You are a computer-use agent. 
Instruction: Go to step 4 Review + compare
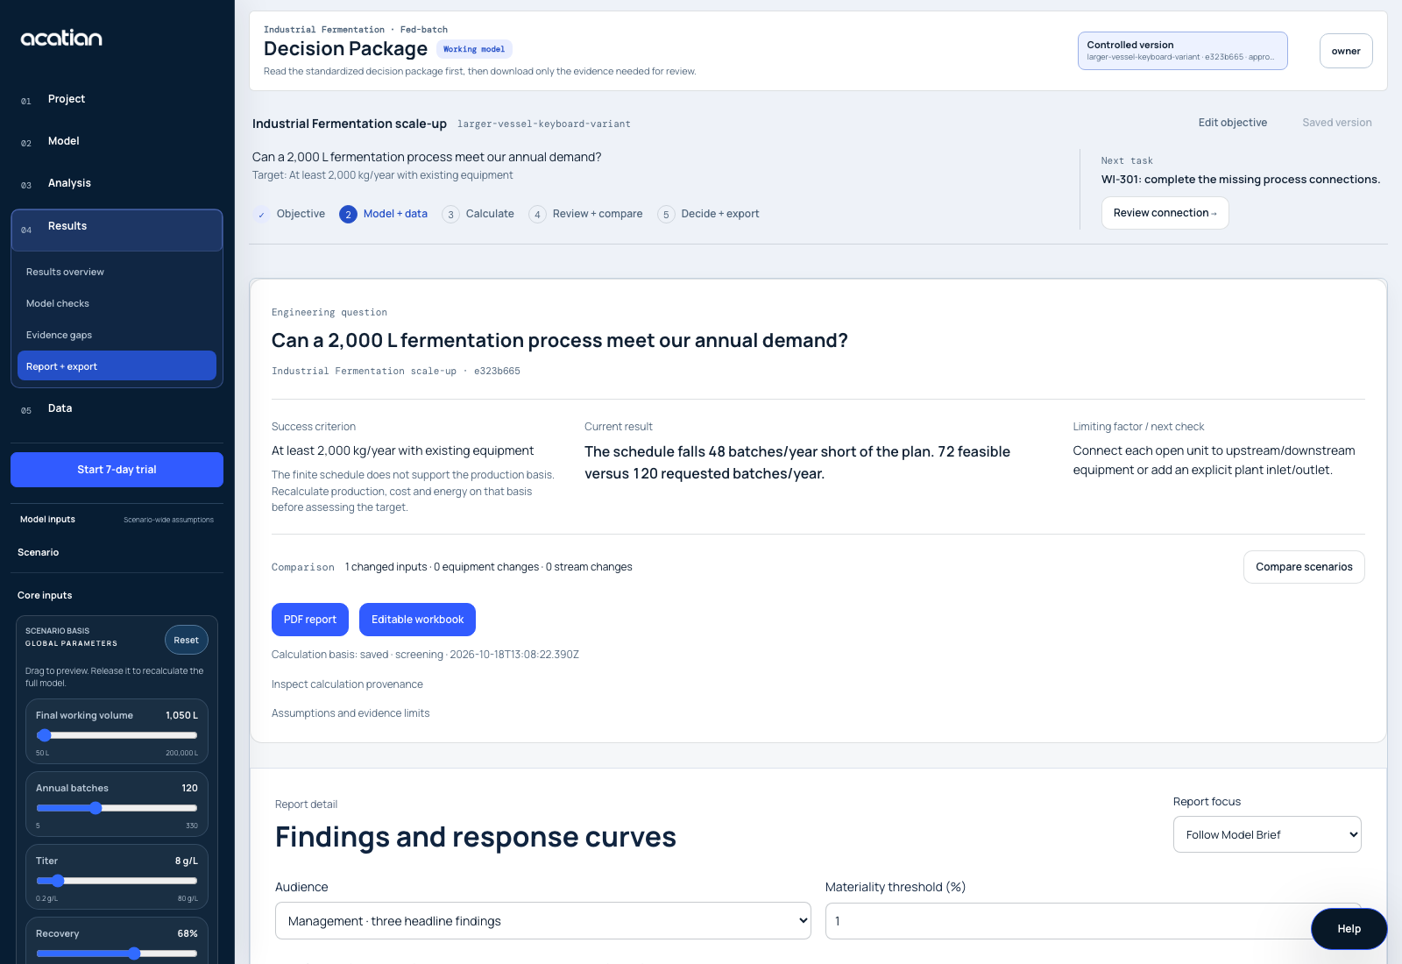click(585, 214)
